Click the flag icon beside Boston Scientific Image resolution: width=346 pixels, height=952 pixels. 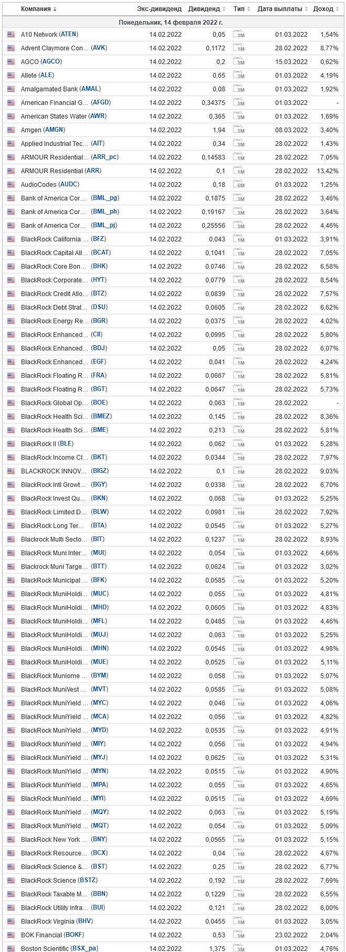click(11, 948)
